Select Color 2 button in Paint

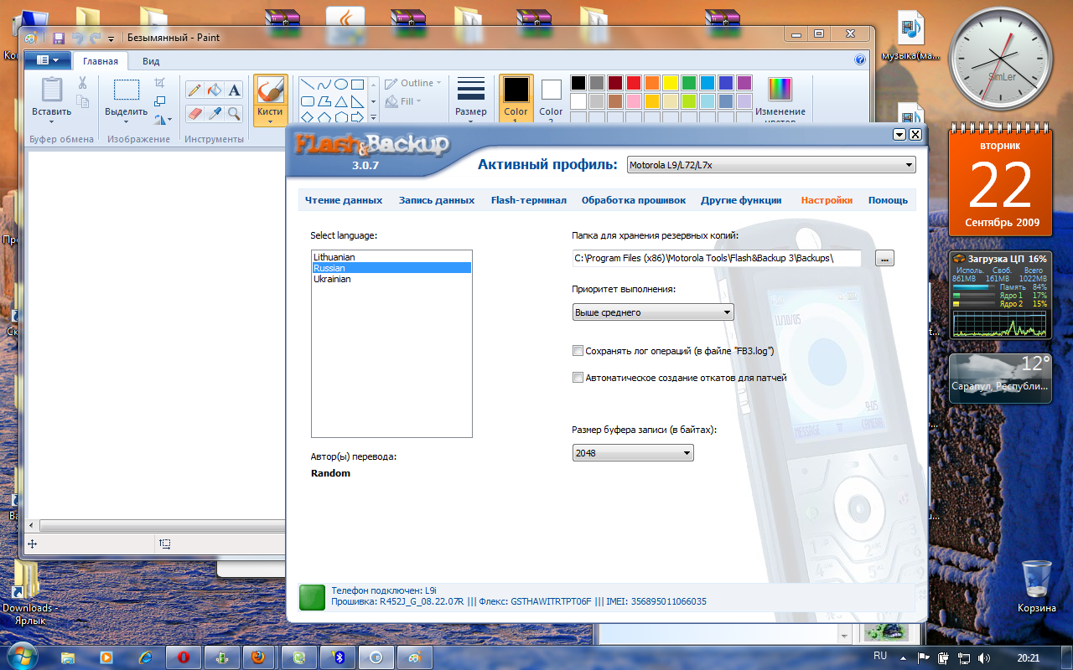551,100
